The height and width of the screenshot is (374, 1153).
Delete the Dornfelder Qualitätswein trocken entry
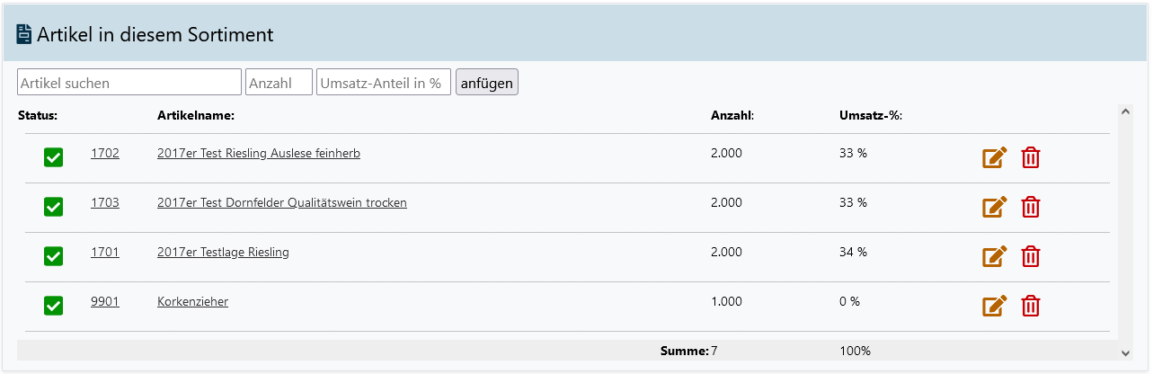(x=1031, y=208)
